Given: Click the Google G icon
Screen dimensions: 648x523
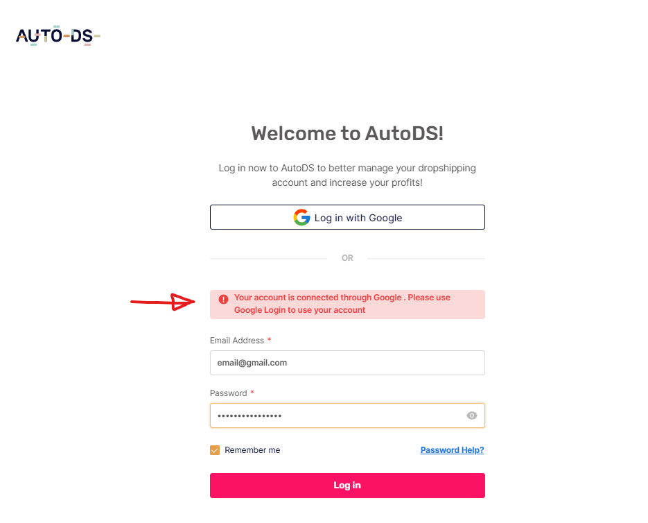Looking at the screenshot, I should point(301,217).
